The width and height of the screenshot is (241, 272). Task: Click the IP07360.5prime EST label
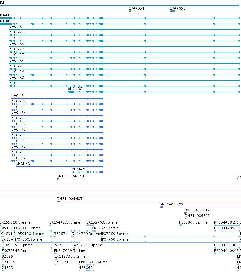[115, 234]
